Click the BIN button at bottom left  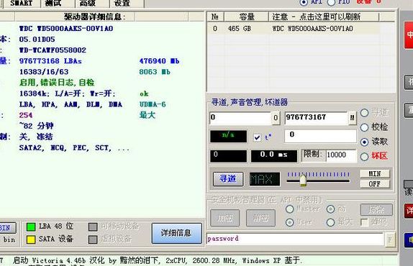coord(7,228)
